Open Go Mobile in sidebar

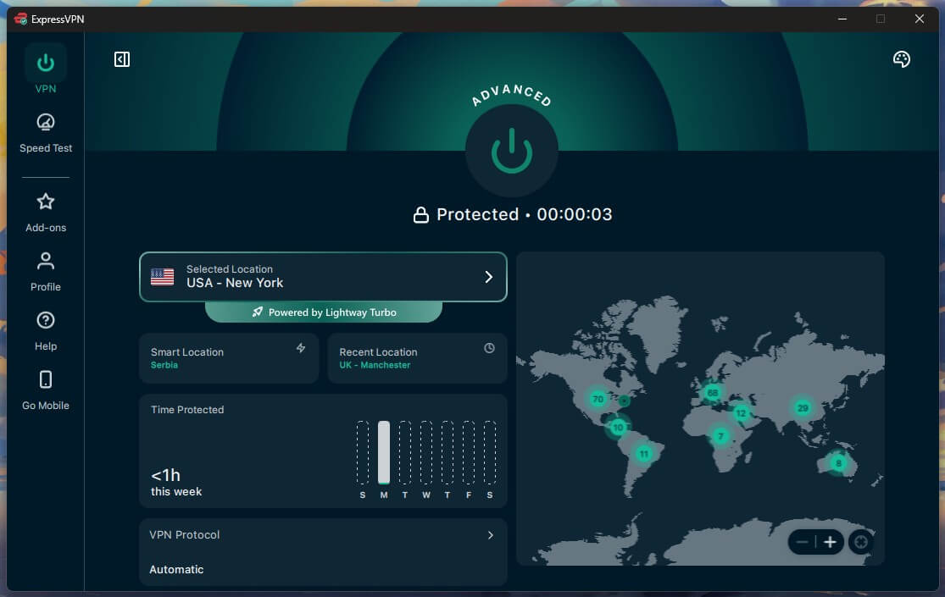[45, 390]
